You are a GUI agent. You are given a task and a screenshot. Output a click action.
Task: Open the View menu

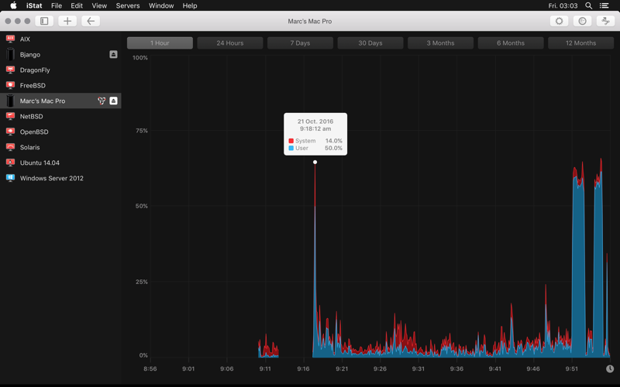coord(99,5)
